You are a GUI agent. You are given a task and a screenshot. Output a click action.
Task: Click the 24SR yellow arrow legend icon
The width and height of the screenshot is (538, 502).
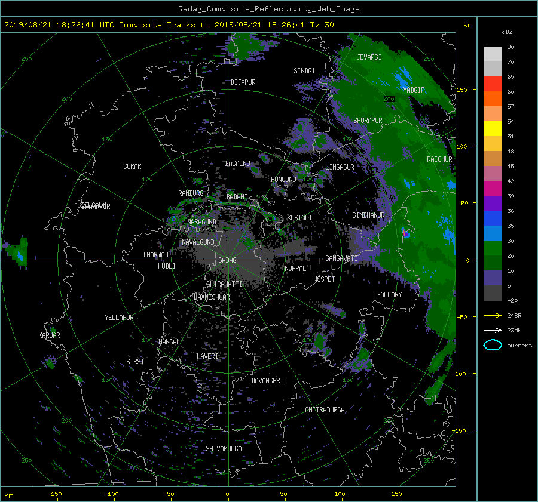pyautogui.click(x=493, y=315)
